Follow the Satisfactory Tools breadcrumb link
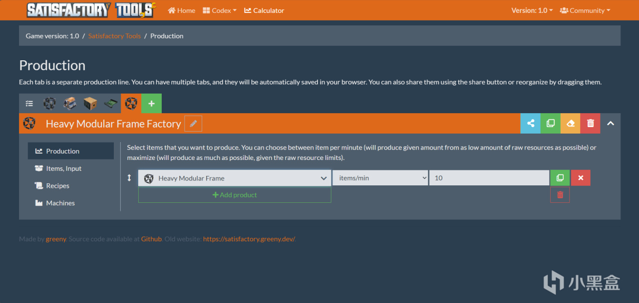The image size is (639, 303). click(x=114, y=36)
